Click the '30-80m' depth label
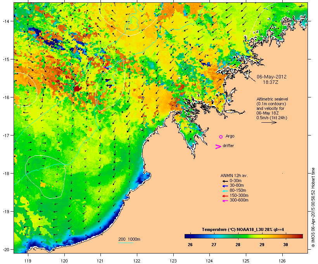Image resolution: width=318 pixels, height=264 pixels. coord(237,186)
